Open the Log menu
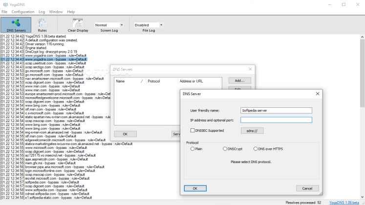Screen dimensions: 365x205 (42, 11)
